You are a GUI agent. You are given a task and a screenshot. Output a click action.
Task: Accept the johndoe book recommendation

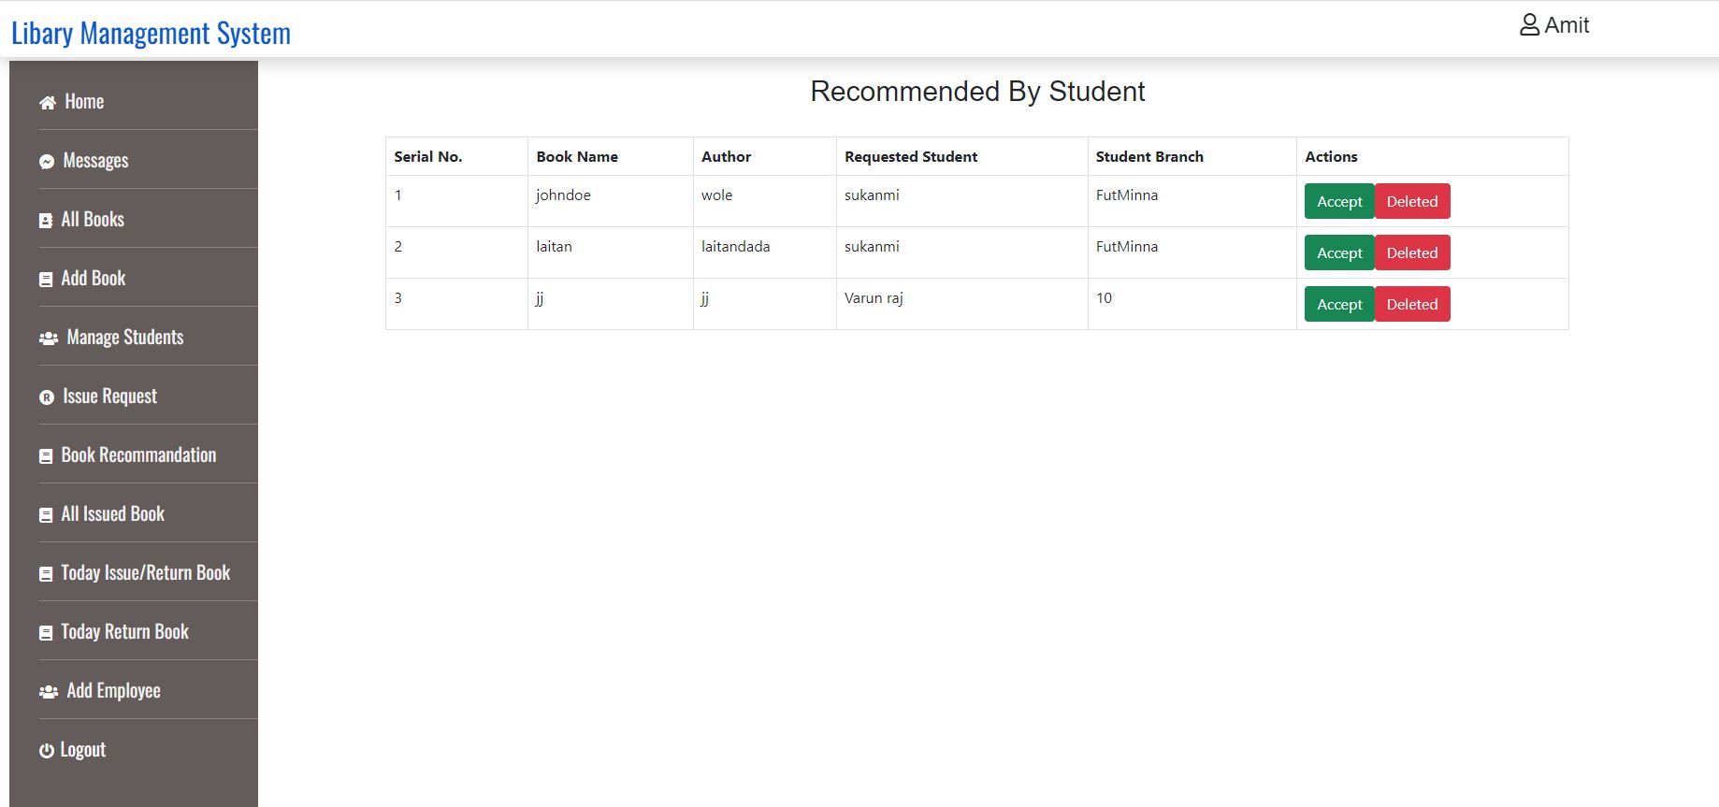click(x=1339, y=201)
